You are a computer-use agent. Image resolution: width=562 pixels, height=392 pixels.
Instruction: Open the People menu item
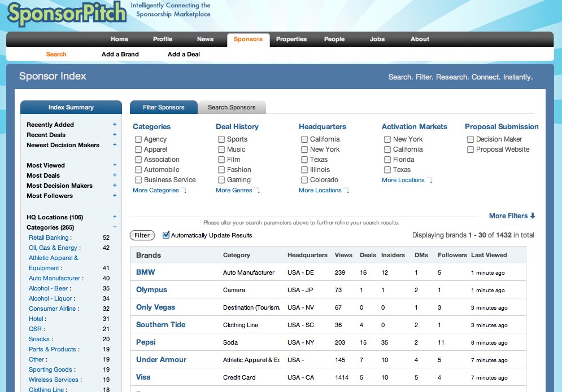pos(334,39)
